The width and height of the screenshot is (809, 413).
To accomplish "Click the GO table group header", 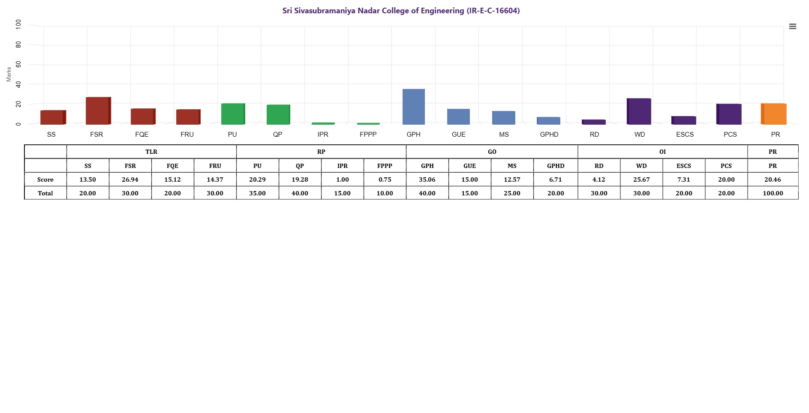I will pos(492,152).
